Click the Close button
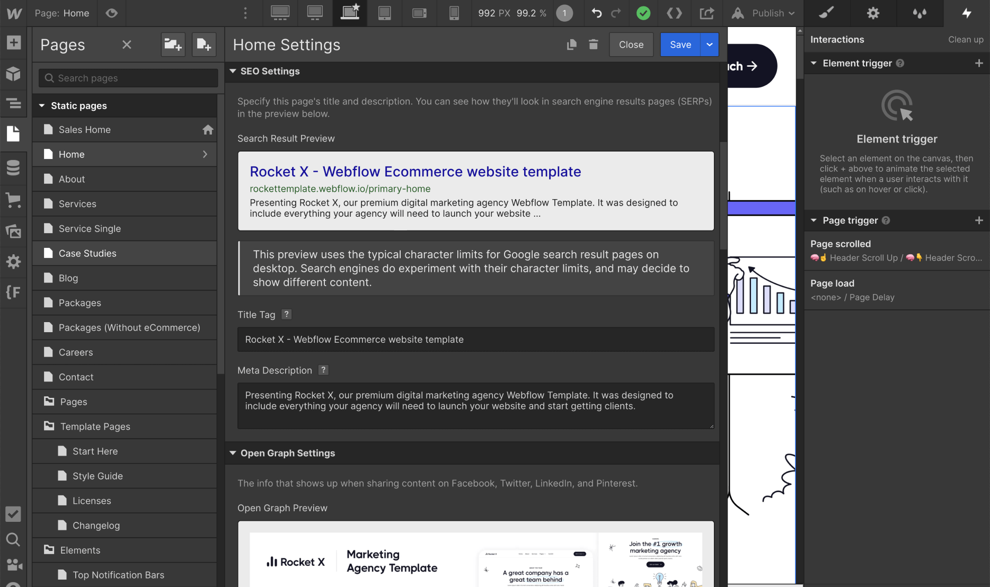The width and height of the screenshot is (990, 587). (x=631, y=45)
